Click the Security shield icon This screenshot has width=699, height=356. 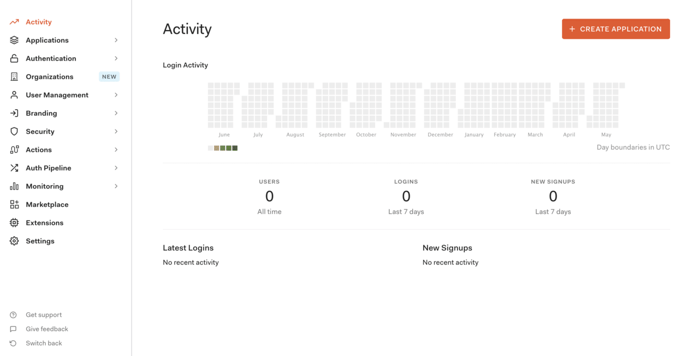pyautogui.click(x=14, y=132)
